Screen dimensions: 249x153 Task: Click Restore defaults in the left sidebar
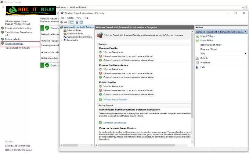tap(13, 39)
